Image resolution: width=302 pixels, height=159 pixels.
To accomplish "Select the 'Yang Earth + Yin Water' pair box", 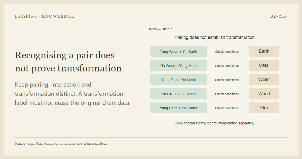I will coord(178,108).
